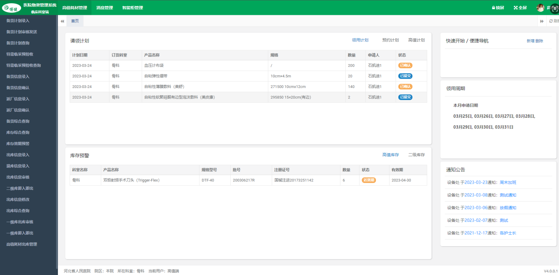559x275 pixels.
Task: Select the 领用计划 tab in 请领计划
Action: click(x=360, y=40)
